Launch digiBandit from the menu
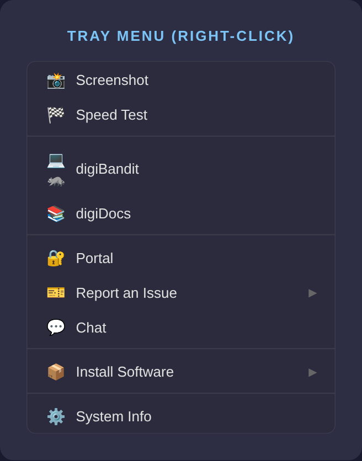This screenshot has height=461, width=362. [108, 169]
